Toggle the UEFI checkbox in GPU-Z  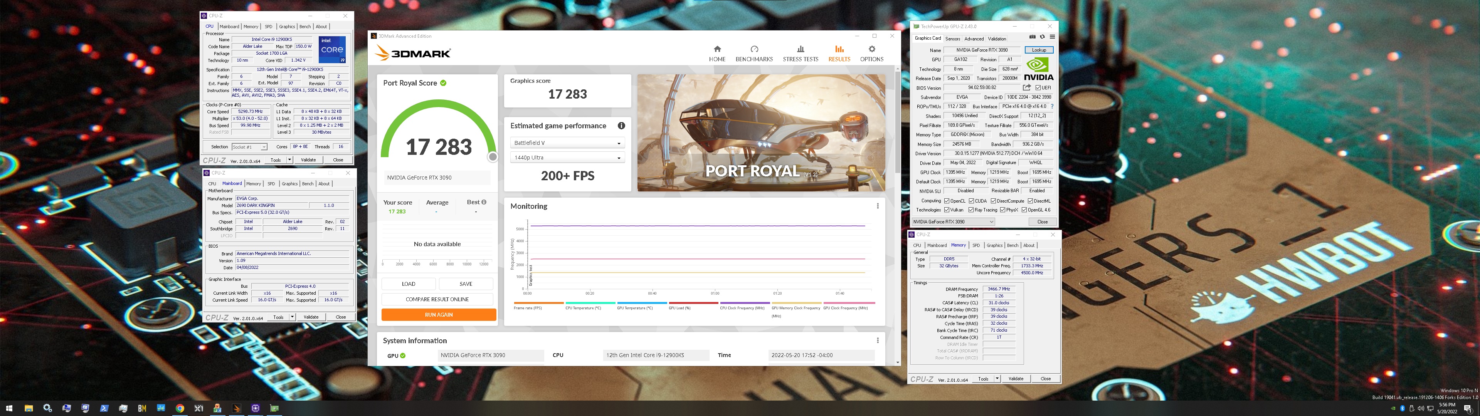1038,87
